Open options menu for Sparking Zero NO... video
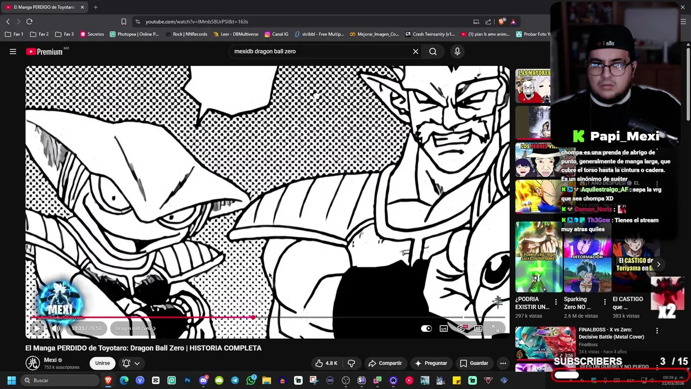This screenshot has height=389, width=691. coord(605,303)
